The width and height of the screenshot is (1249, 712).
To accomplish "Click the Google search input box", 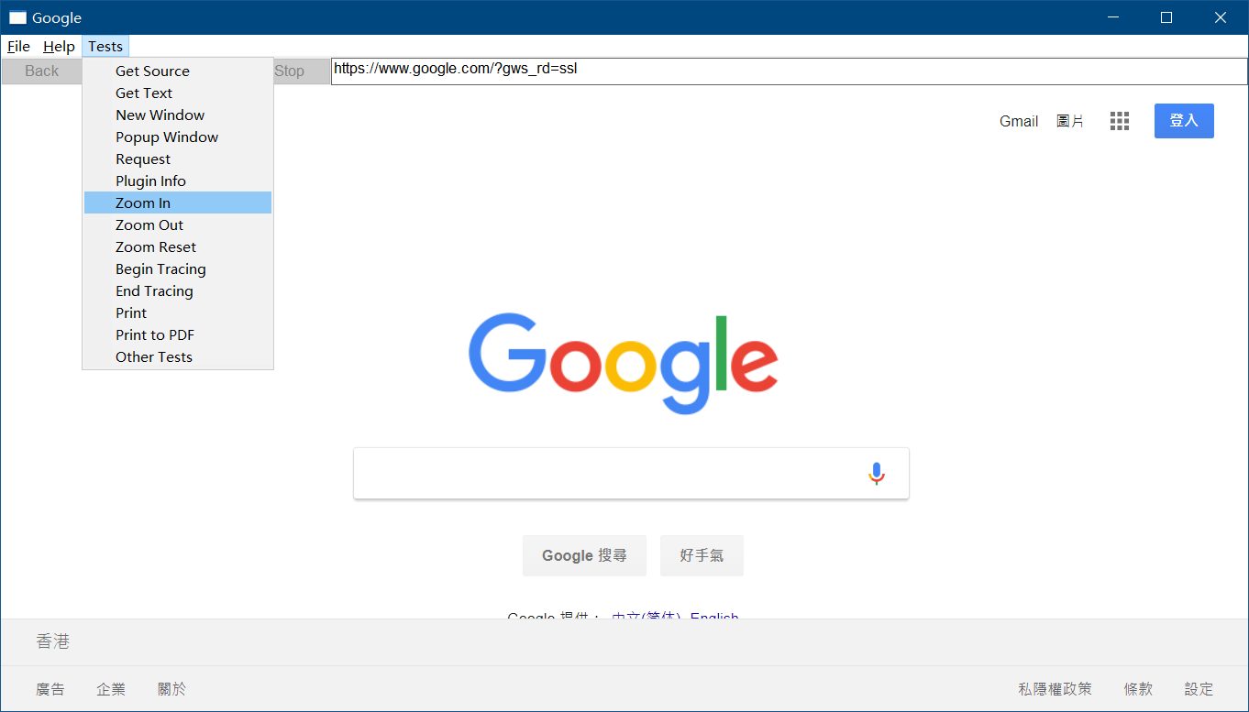I will pos(631,474).
